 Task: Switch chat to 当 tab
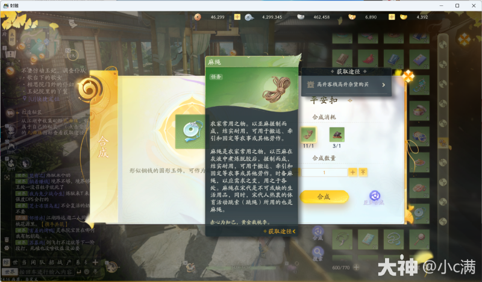(x=24, y=262)
